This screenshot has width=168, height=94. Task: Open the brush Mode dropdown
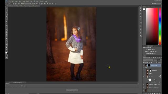(x=26, y=4)
